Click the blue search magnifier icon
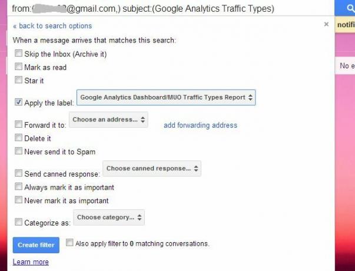This screenshot has width=355, height=271. pos(350,8)
